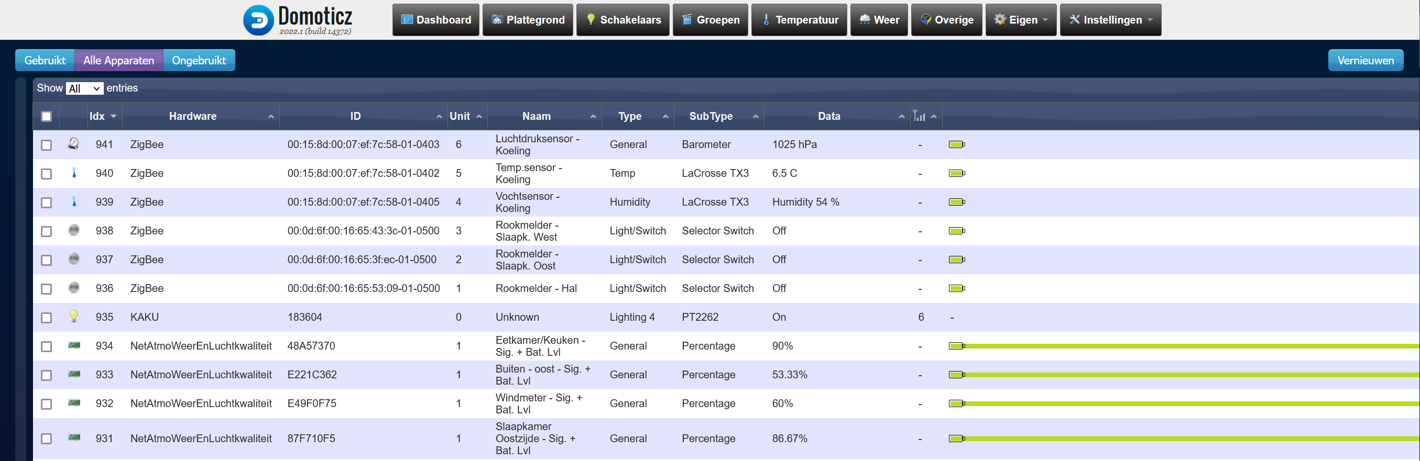This screenshot has height=461, width=1420.
Task: Click battery icon in row 938
Action: [956, 231]
